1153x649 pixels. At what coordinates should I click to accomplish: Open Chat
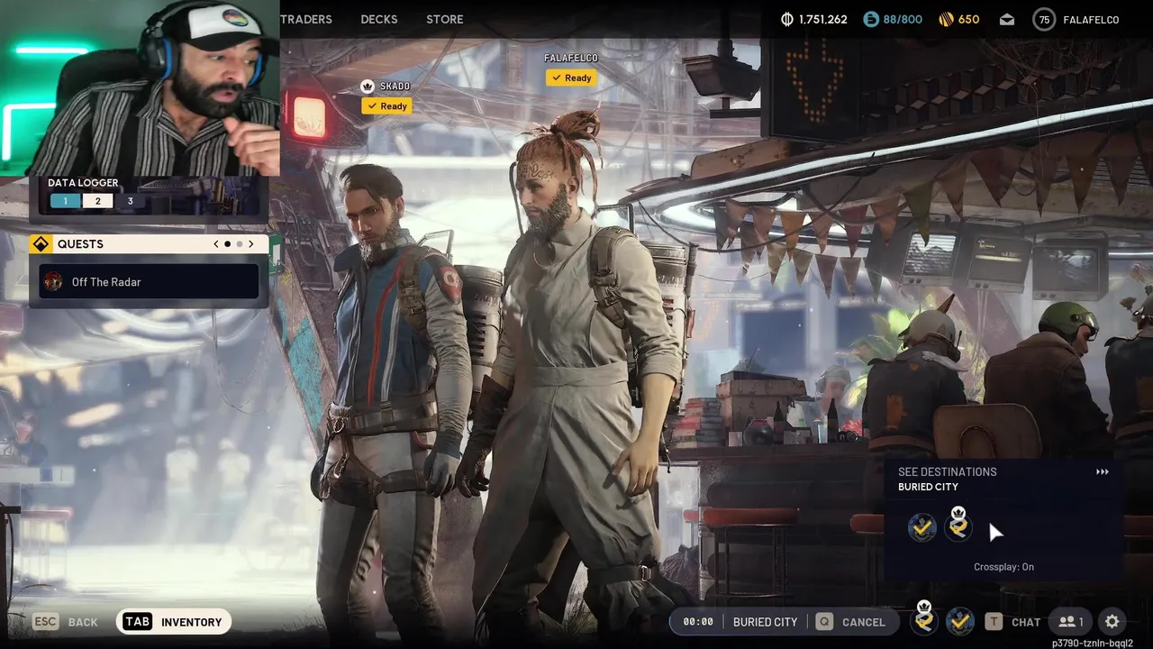[x=1026, y=622]
